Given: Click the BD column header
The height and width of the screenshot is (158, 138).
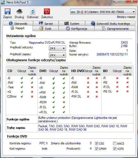Looking at the screenshot, I should (x=105, y=71).
